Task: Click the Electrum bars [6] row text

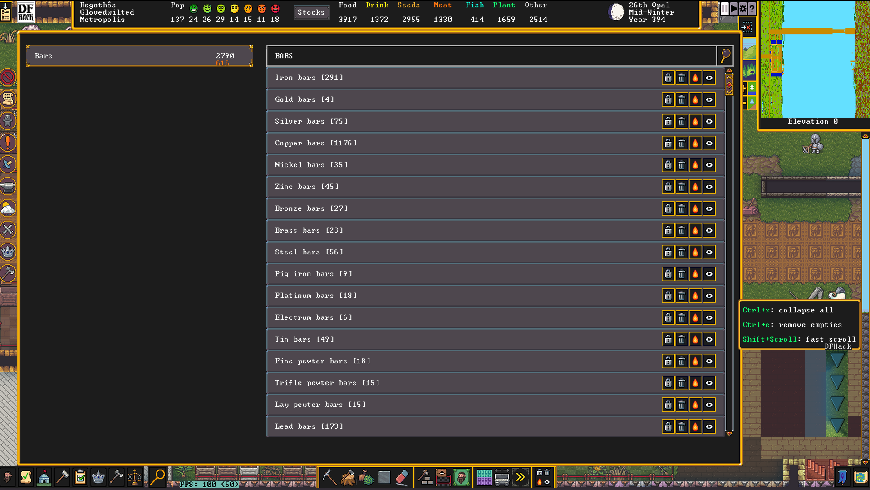Action: [x=314, y=317]
